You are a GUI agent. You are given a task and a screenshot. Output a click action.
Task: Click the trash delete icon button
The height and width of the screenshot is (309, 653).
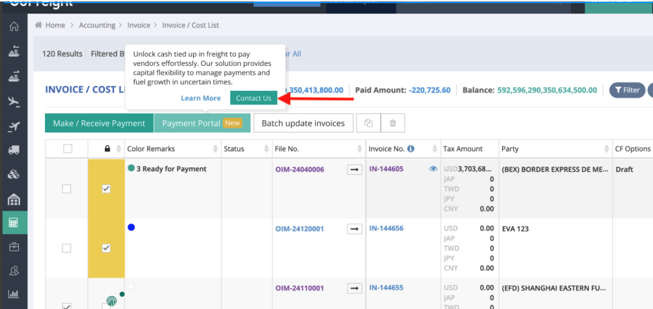[392, 123]
